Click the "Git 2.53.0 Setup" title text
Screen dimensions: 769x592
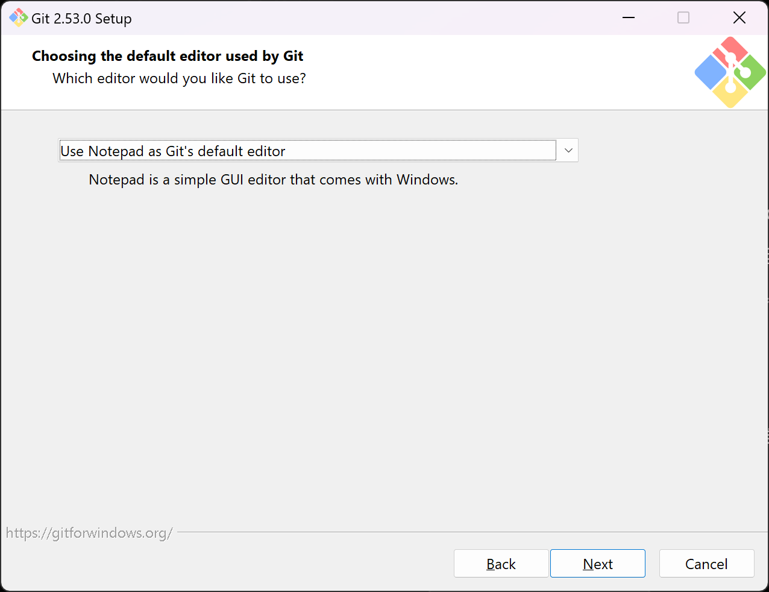click(x=81, y=19)
